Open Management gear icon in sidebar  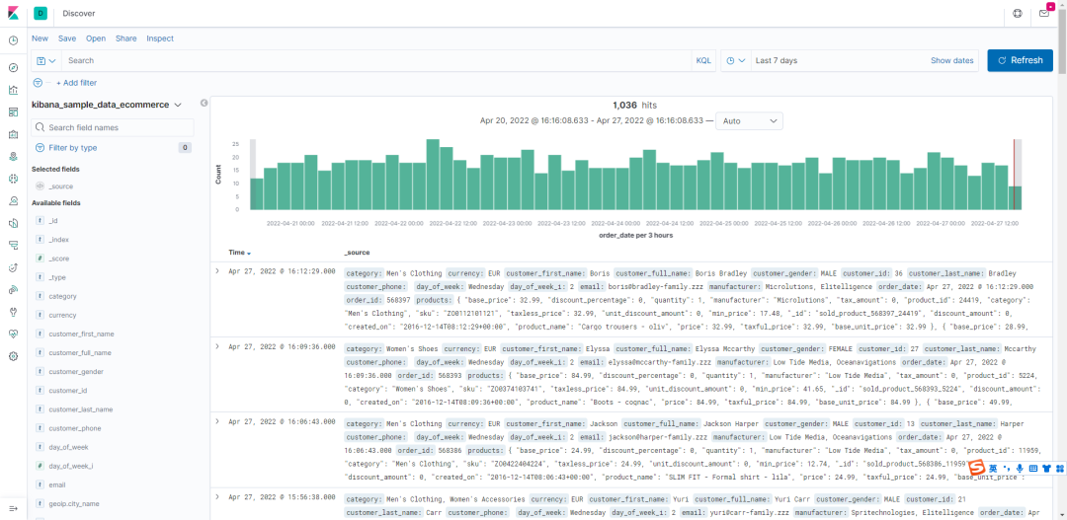click(x=13, y=356)
